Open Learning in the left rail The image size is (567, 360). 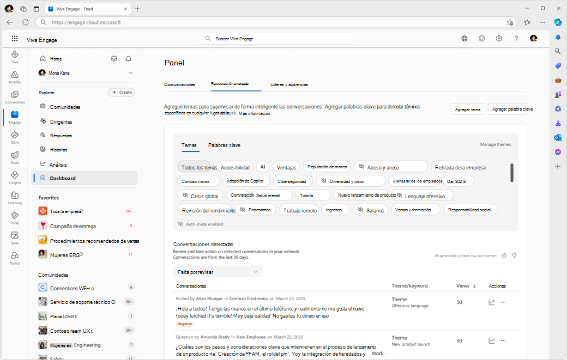[15, 198]
